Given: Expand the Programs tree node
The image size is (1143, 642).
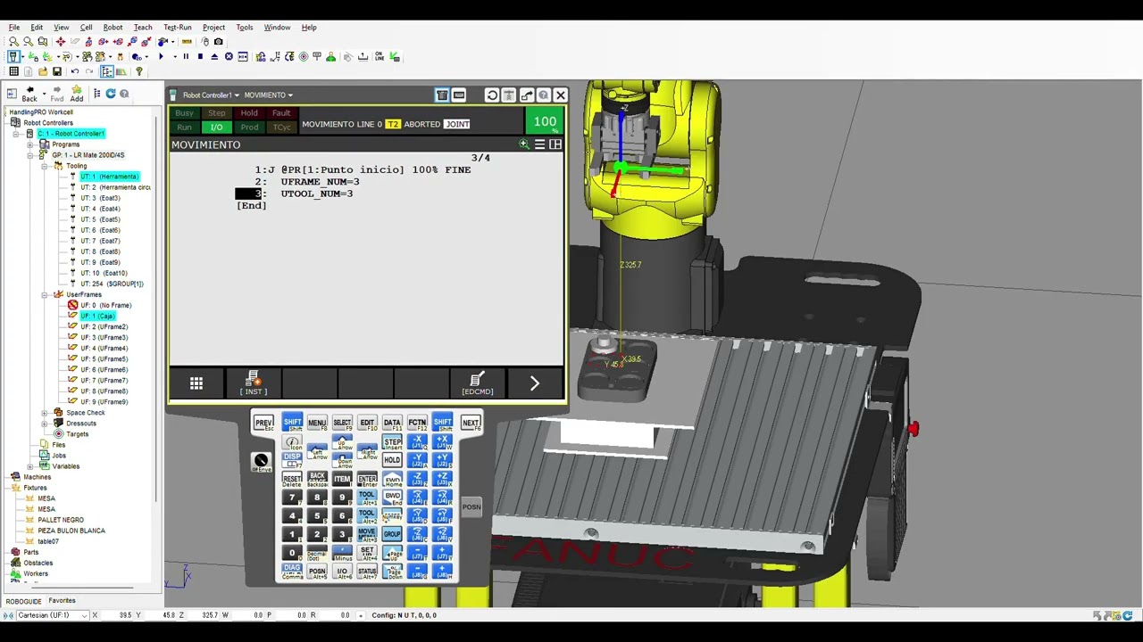Looking at the screenshot, I should pyautogui.click(x=30, y=144).
